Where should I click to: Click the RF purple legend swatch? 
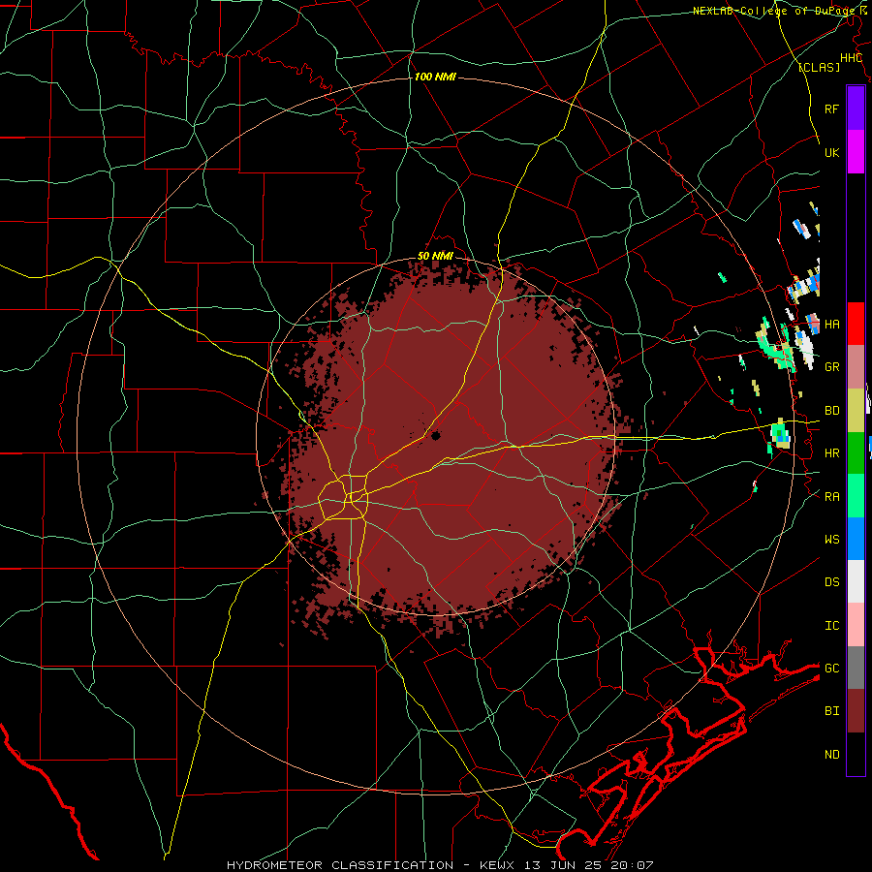pyautogui.click(x=856, y=109)
